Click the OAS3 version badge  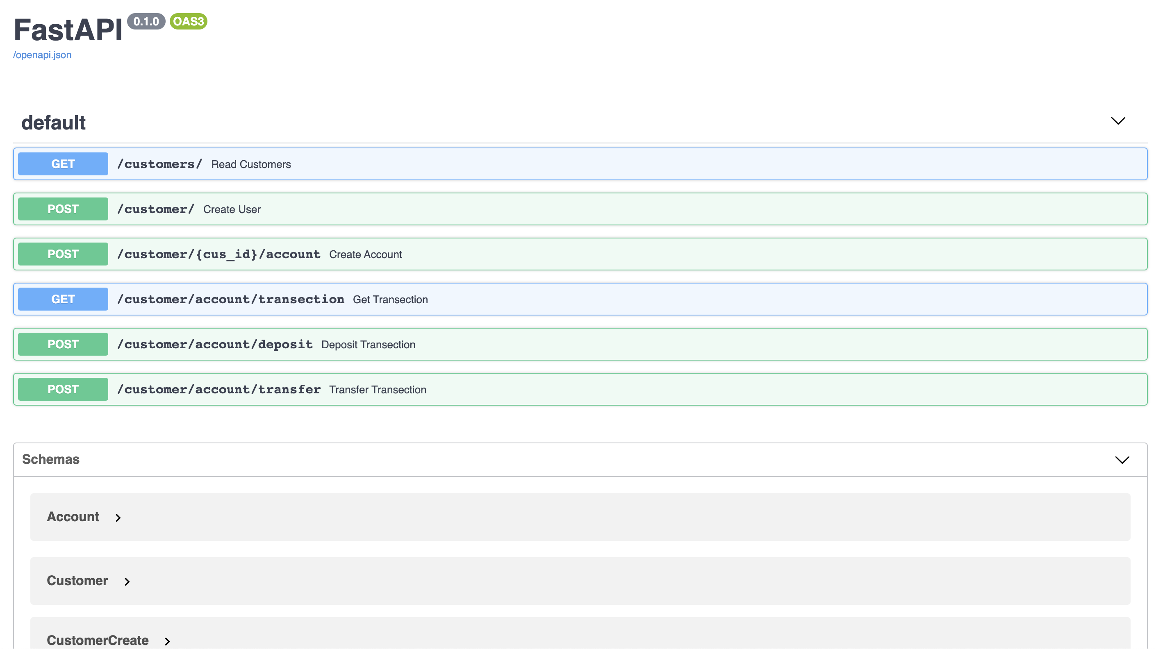[x=188, y=21]
